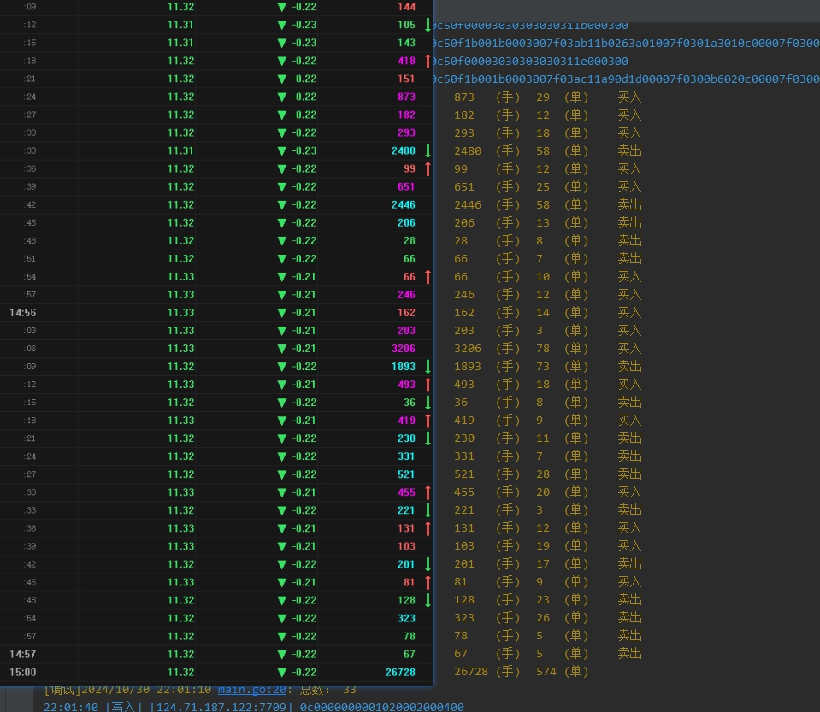Image resolution: width=820 pixels, height=712 pixels.
Task: Select the 15:00 closing tick row
Action: [x=214, y=672]
